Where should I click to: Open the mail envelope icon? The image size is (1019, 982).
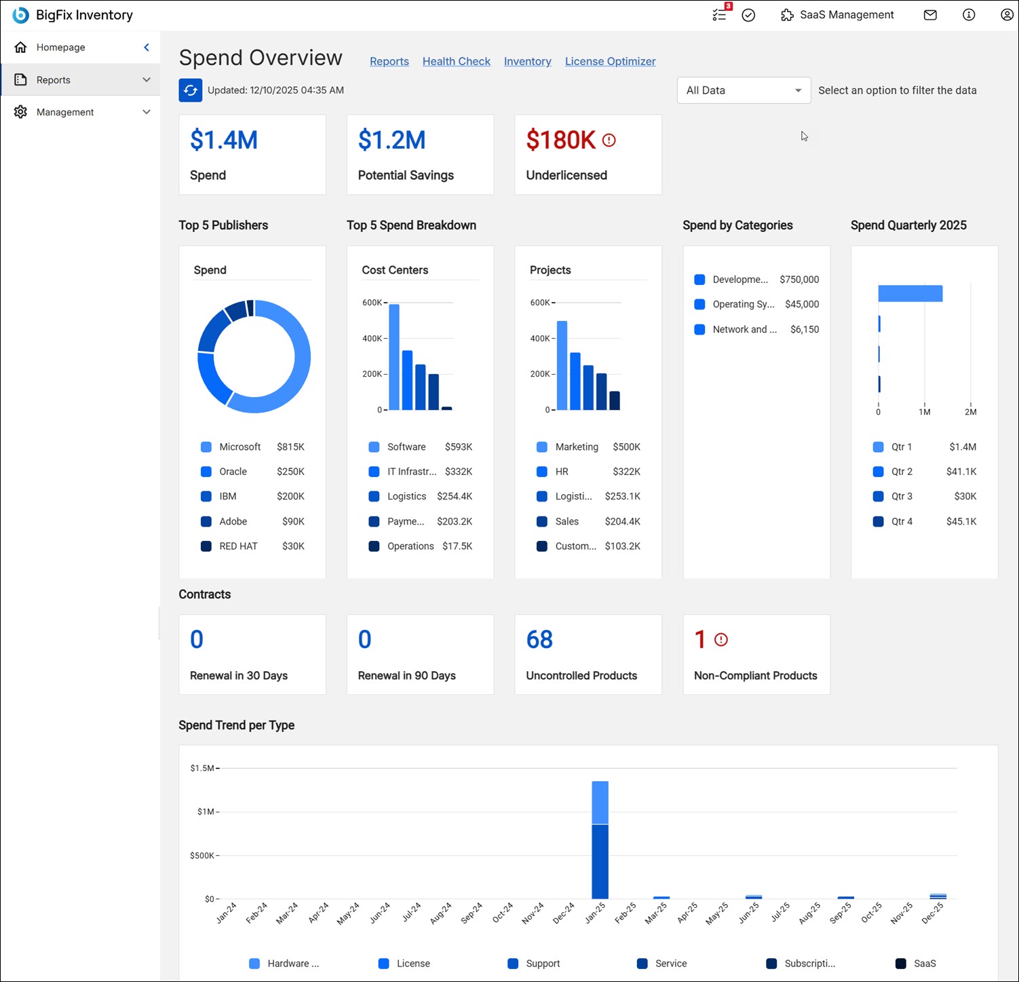(x=930, y=15)
